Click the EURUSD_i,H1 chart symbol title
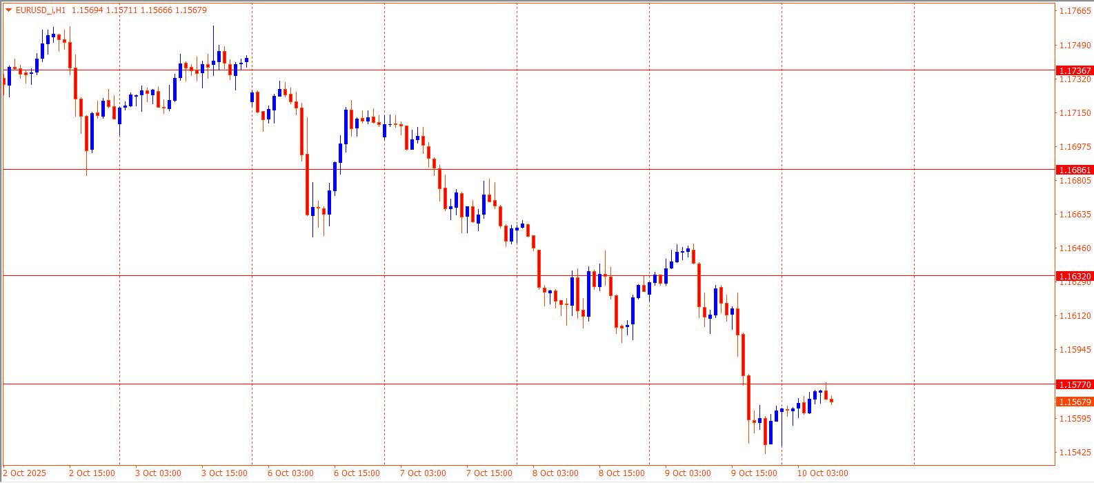 coord(41,10)
